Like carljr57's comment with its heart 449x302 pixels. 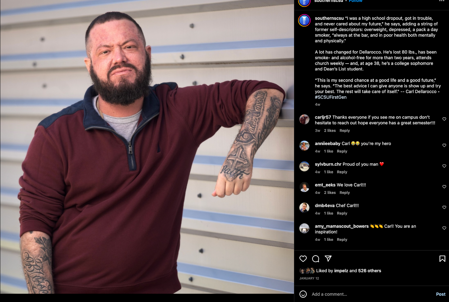click(444, 119)
